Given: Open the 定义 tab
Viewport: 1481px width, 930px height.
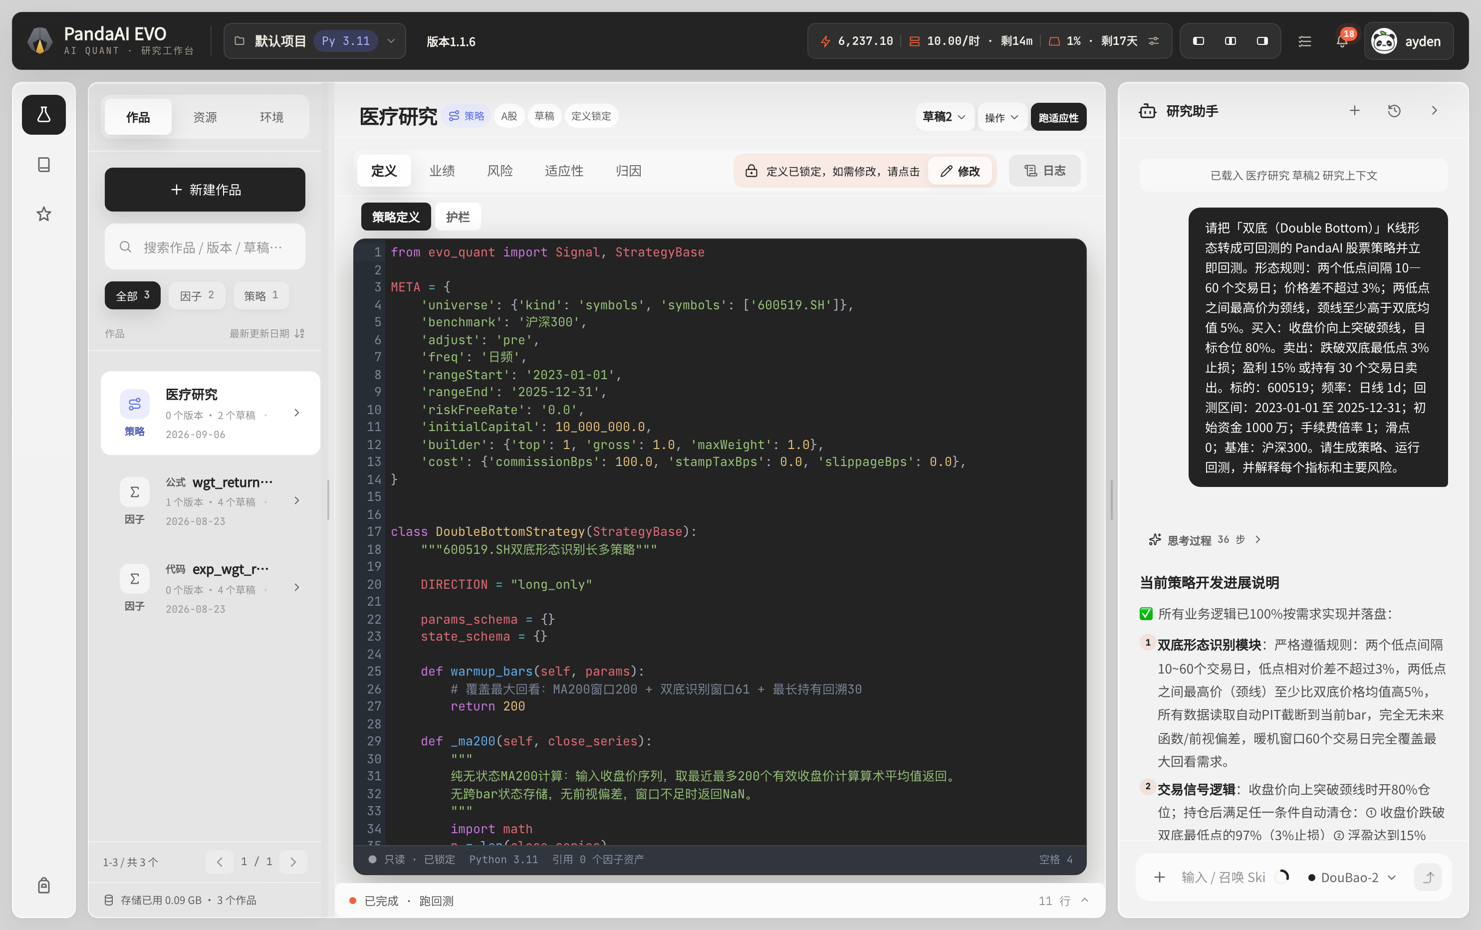Looking at the screenshot, I should (384, 170).
